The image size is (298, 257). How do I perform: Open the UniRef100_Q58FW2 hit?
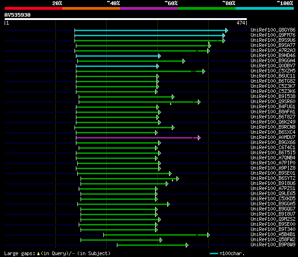[x=273, y=240]
